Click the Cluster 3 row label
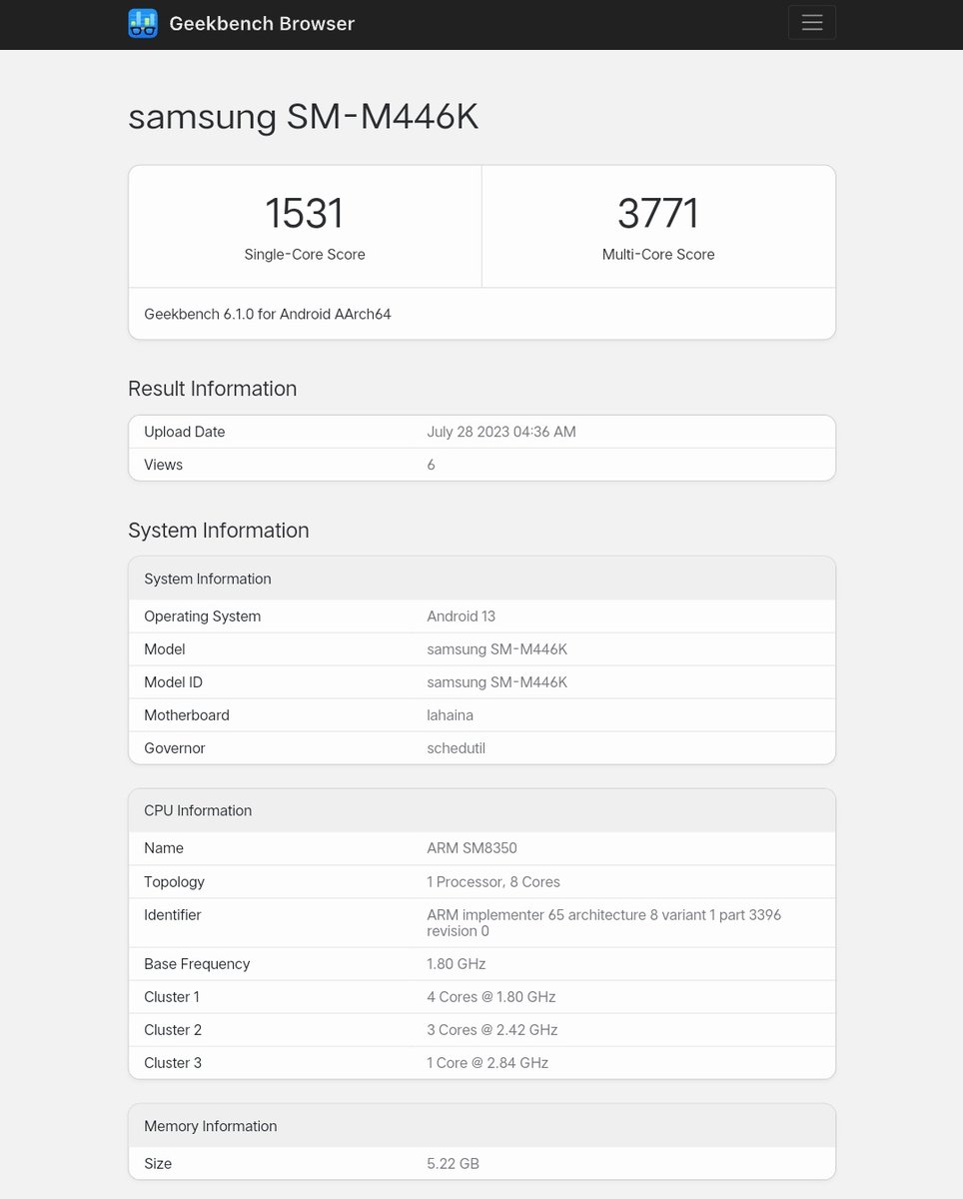 [173, 1063]
